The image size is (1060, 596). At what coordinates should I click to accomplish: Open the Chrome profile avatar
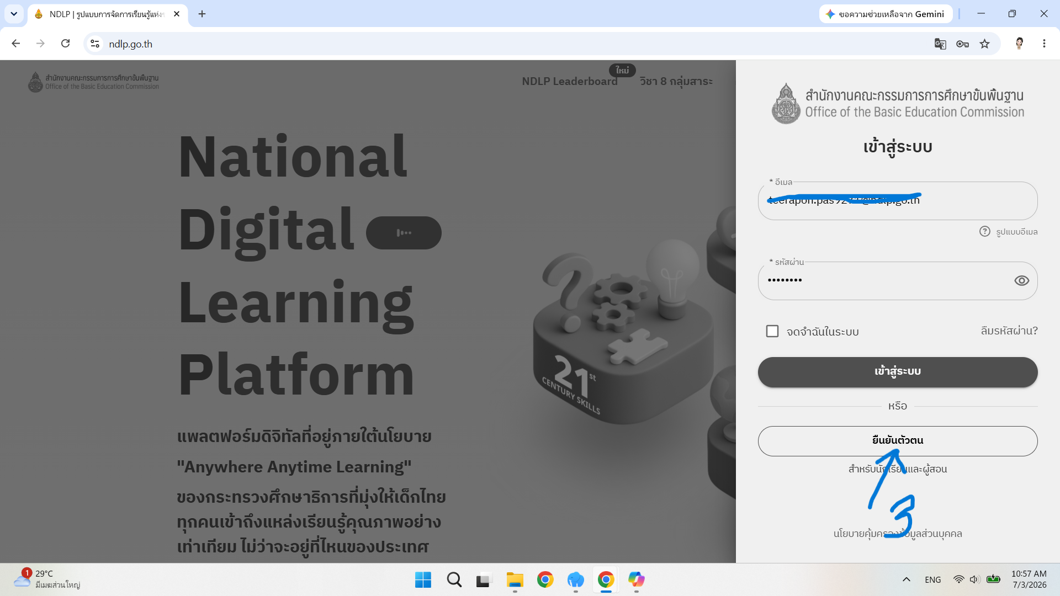1019,44
